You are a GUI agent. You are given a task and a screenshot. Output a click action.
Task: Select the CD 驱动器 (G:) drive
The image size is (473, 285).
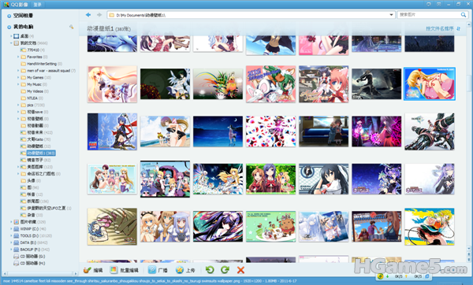(x=29, y=257)
